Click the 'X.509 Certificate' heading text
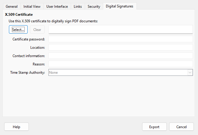The width and height of the screenshot is (198, 135). point(19,15)
